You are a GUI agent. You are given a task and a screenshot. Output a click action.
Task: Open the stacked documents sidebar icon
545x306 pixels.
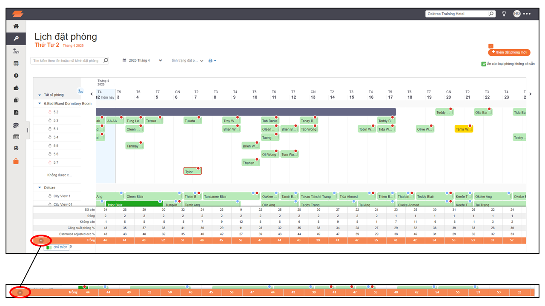tap(16, 100)
